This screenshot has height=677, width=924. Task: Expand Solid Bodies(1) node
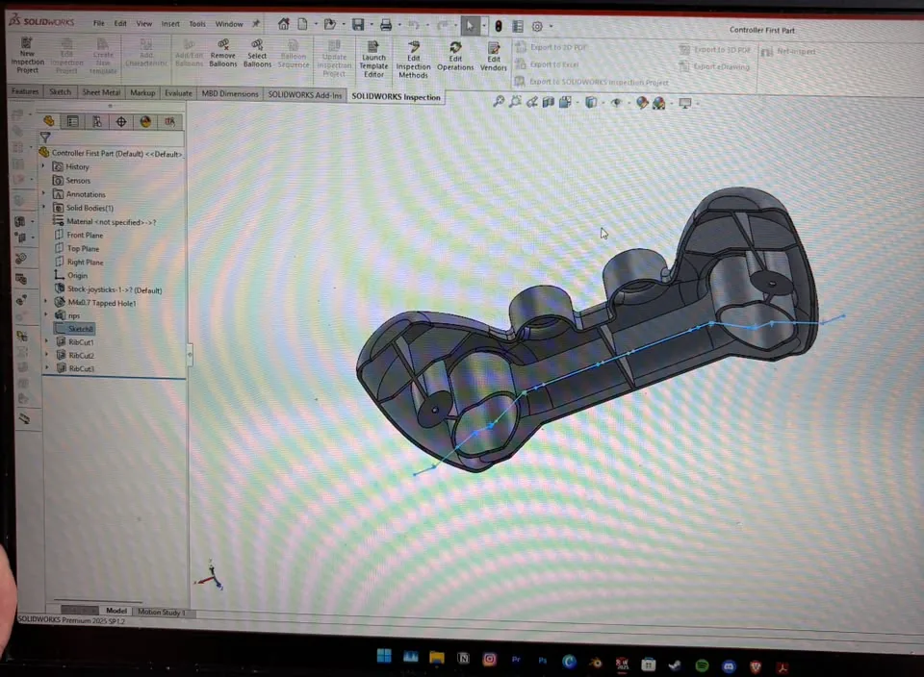43,207
